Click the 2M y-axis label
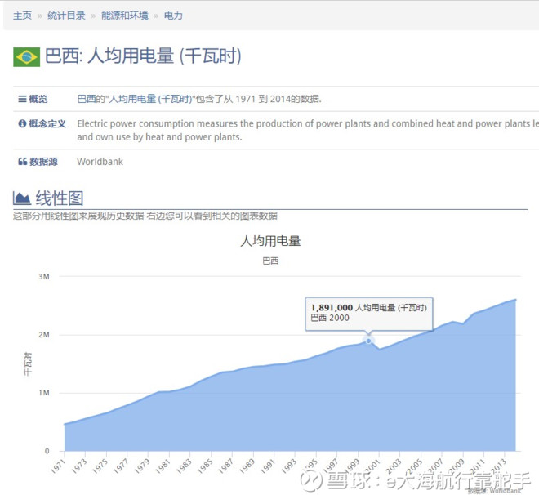This screenshot has height=495, width=539. 44,334
